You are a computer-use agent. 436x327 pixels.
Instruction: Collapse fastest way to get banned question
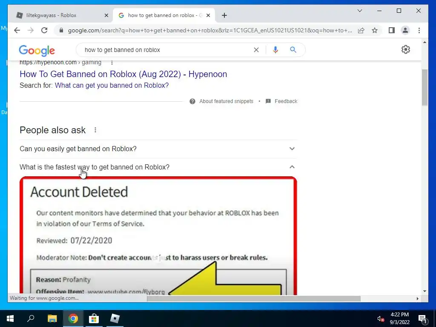pyautogui.click(x=158, y=167)
